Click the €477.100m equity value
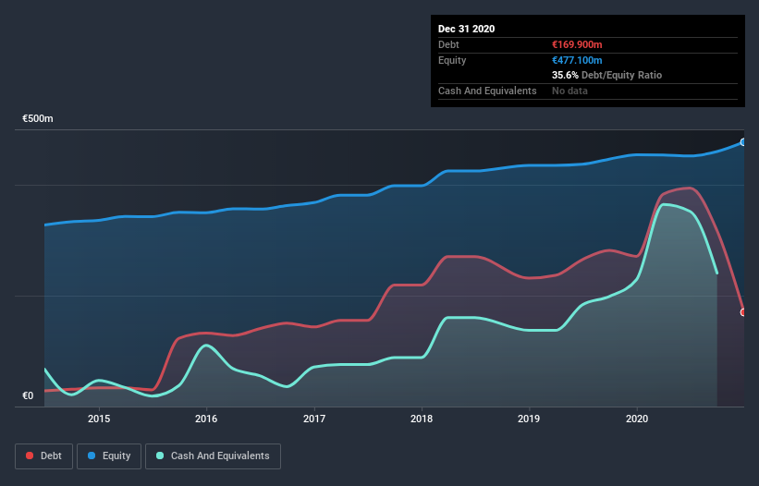The image size is (759, 486). point(577,60)
